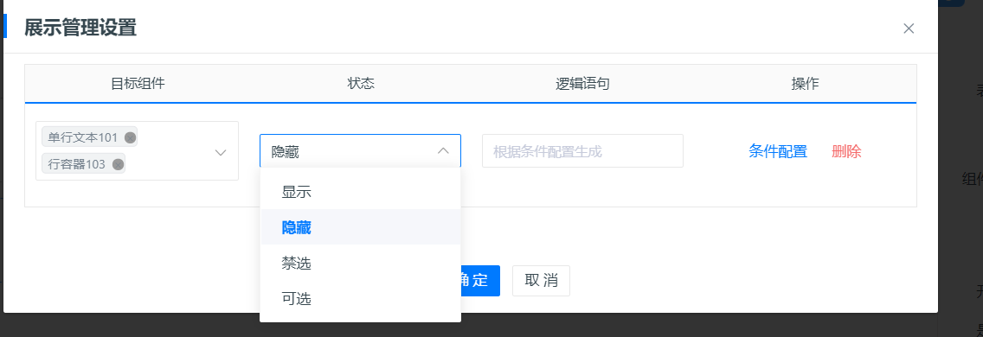983x337 pixels.
Task: Open 条件配置 link
Action: click(778, 151)
